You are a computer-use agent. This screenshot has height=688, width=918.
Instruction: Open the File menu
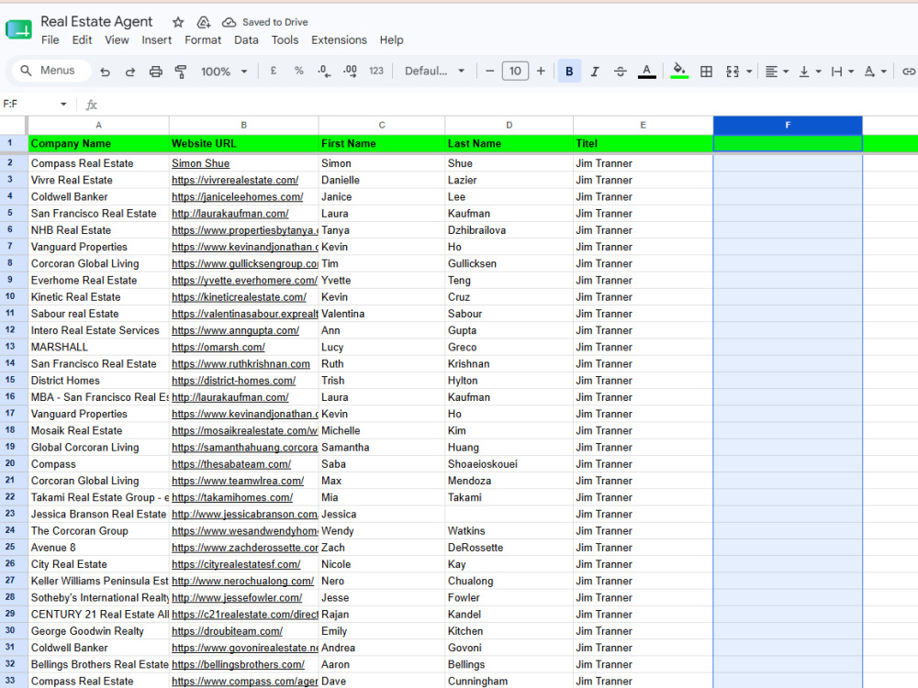pyautogui.click(x=50, y=39)
